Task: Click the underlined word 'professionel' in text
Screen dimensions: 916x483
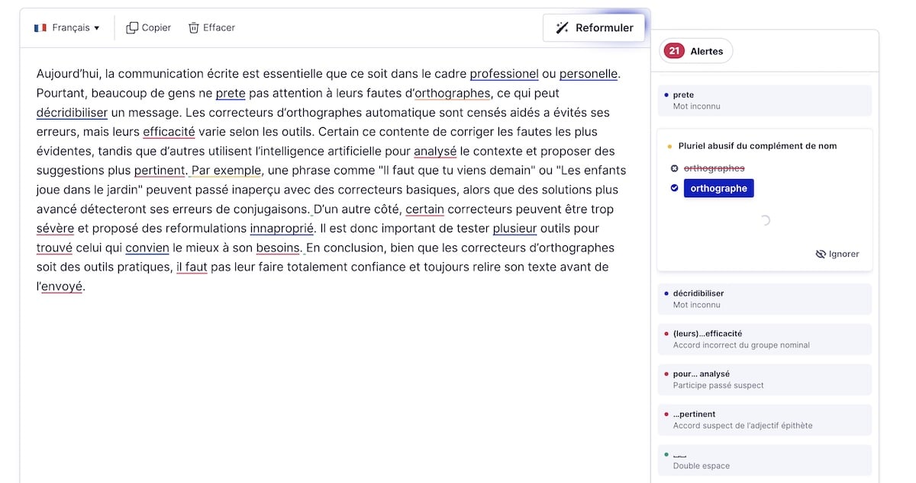Action: pos(504,74)
